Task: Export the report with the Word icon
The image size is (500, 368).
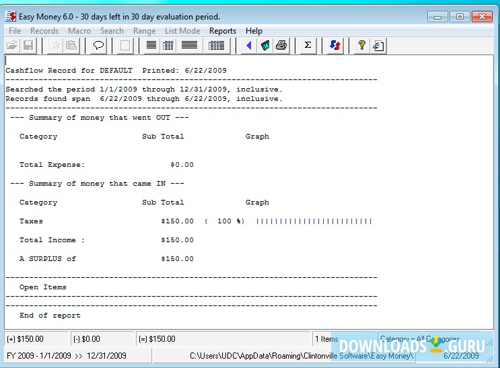Action: click(265, 45)
